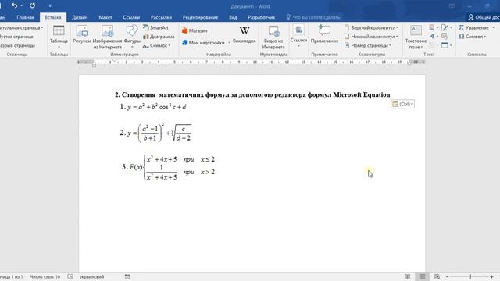Insert a Table (Таблица)
The image size is (500, 281).
coord(59,37)
